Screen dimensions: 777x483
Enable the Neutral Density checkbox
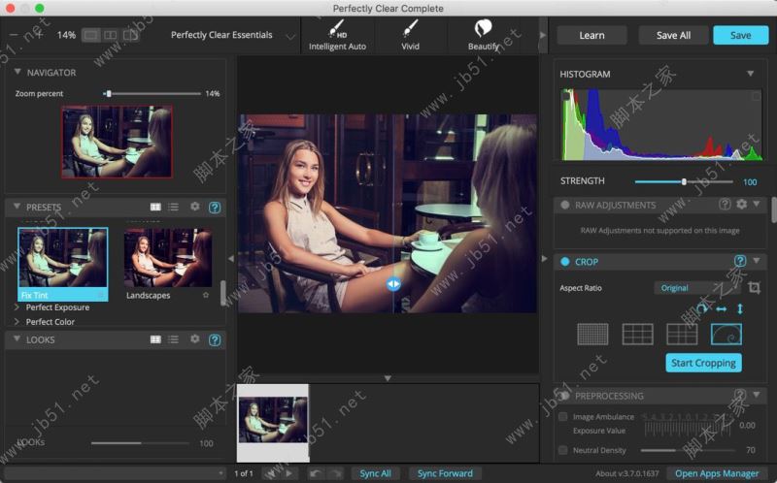coord(563,450)
